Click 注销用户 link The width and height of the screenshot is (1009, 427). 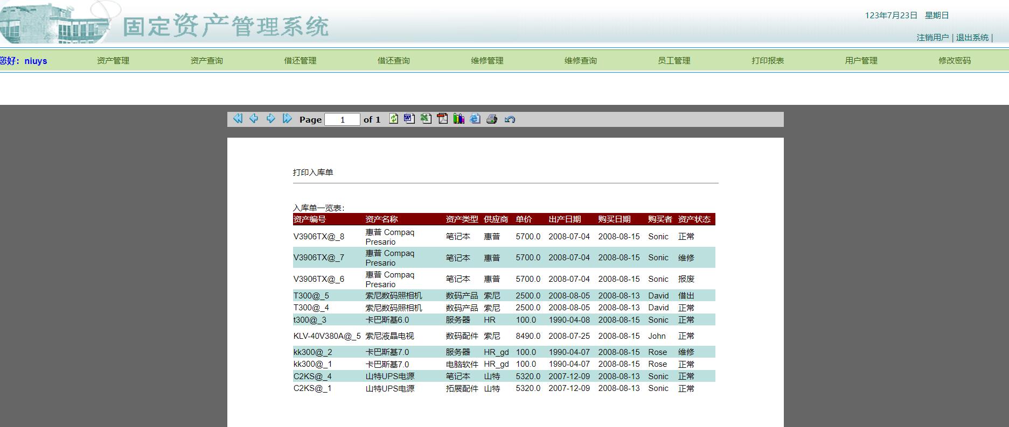coord(933,38)
